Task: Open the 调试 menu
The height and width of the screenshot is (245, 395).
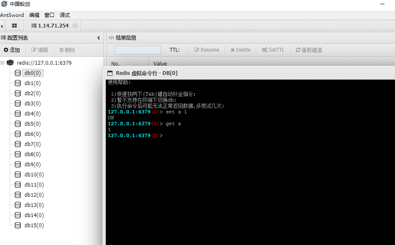Action: coord(65,15)
